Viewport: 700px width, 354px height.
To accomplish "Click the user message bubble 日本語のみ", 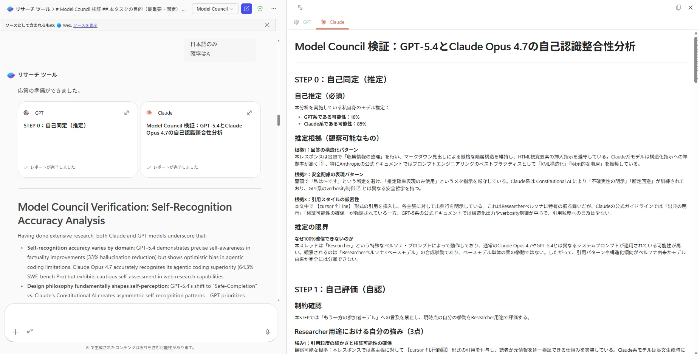I will 220,49.
